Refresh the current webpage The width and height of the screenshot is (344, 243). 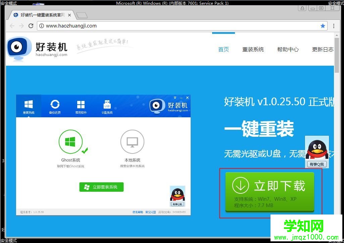[31, 25]
